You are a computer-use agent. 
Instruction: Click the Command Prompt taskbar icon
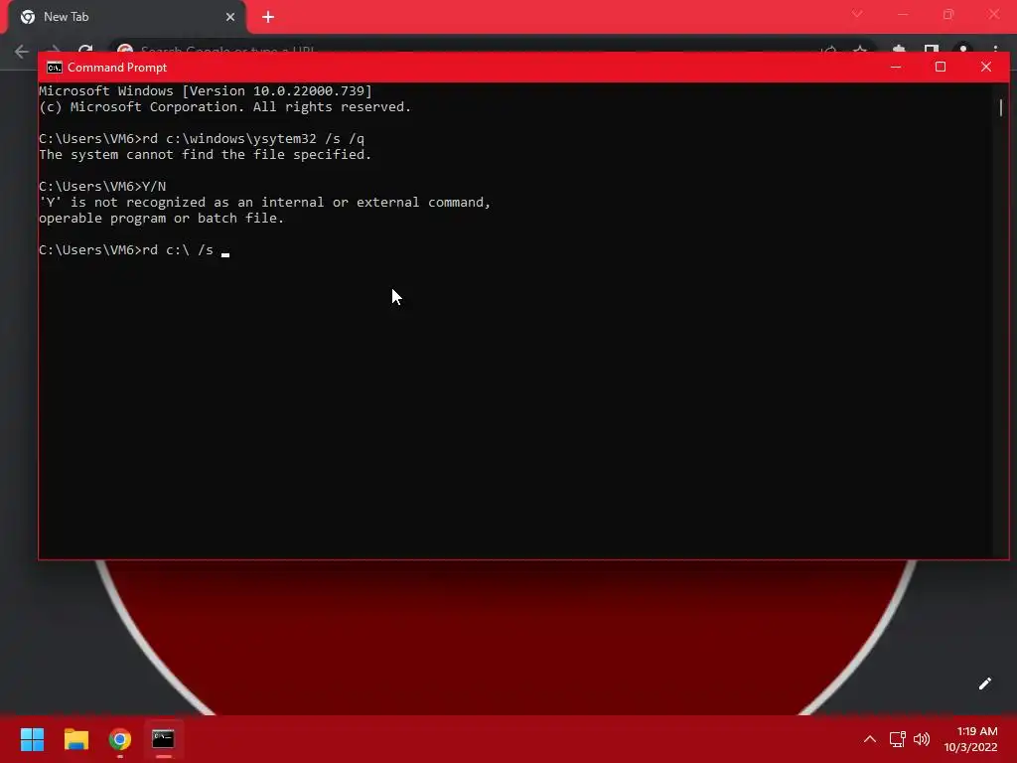coord(164,739)
